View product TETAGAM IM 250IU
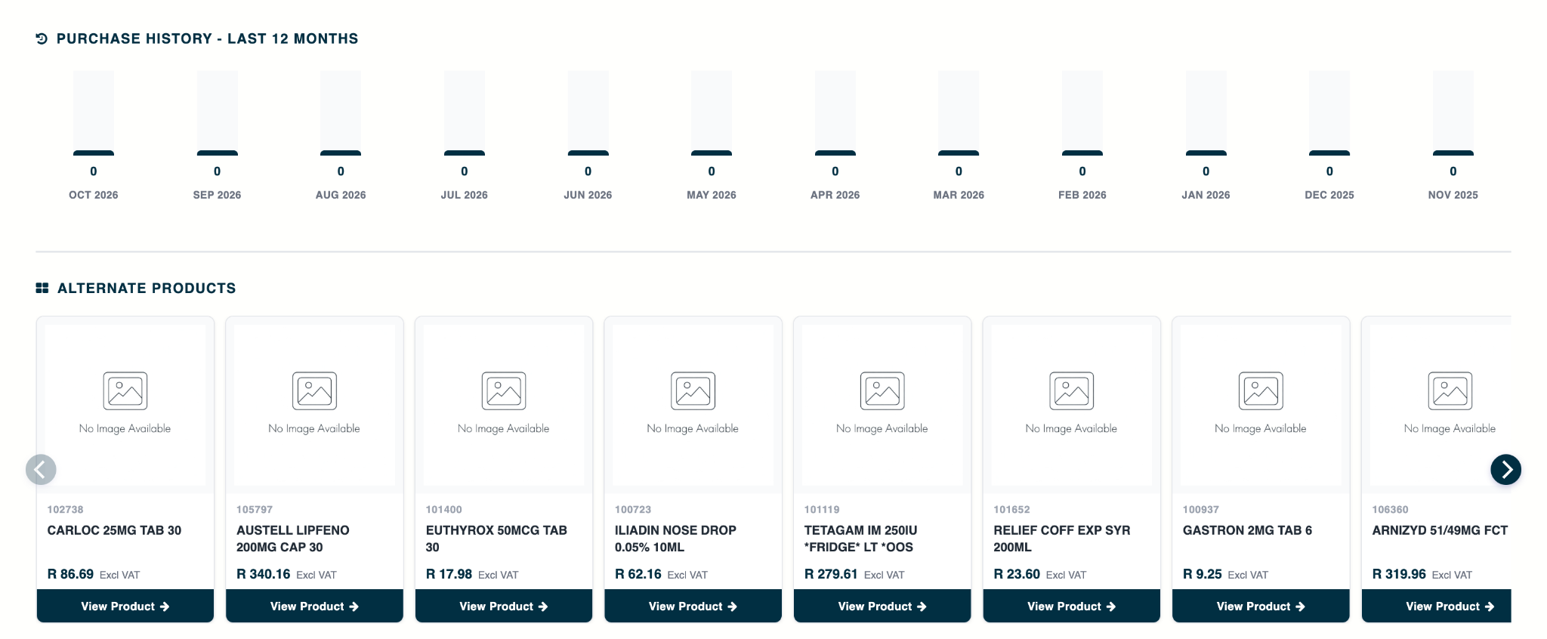 (x=882, y=607)
